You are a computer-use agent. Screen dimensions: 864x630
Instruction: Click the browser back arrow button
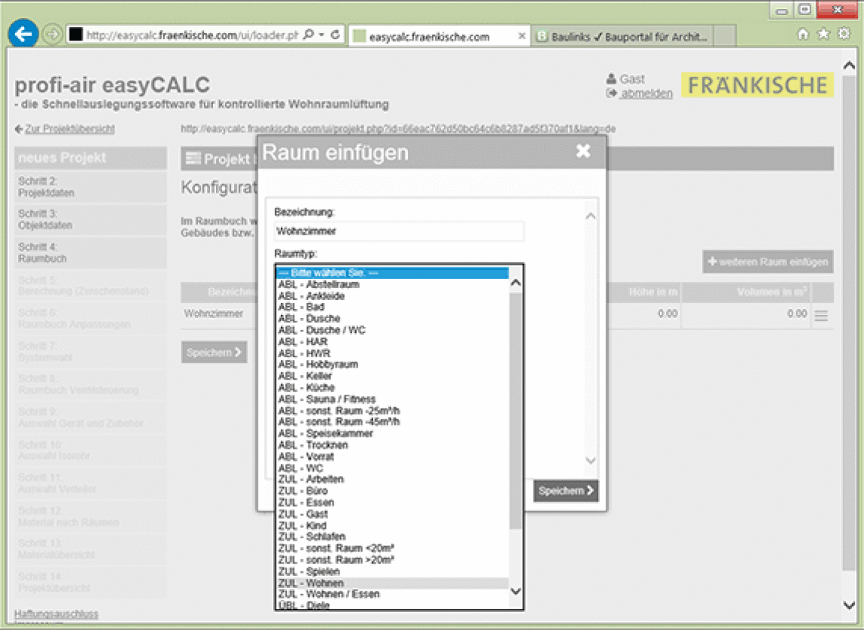(x=23, y=35)
